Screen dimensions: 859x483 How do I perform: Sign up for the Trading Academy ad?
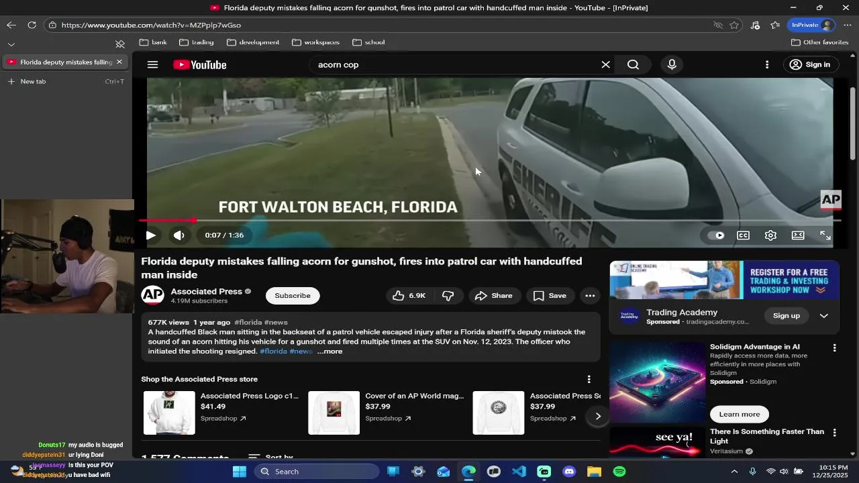(x=787, y=316)
